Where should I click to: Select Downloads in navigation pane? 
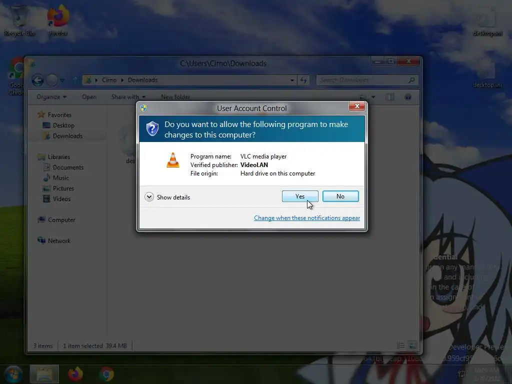(63, 136)
